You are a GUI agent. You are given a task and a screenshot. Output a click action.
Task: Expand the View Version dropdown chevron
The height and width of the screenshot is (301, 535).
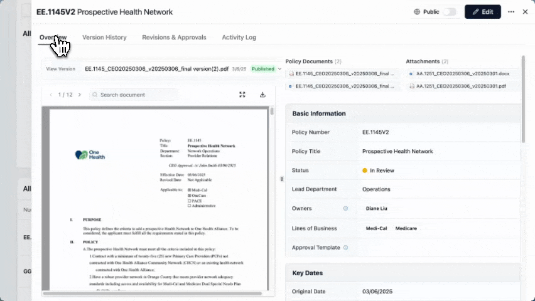(279, 69)
